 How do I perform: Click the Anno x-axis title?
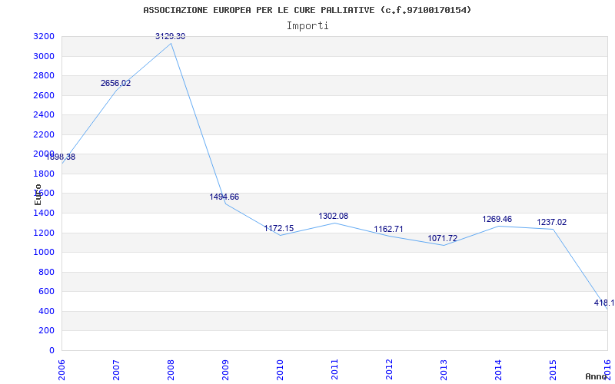597,376
